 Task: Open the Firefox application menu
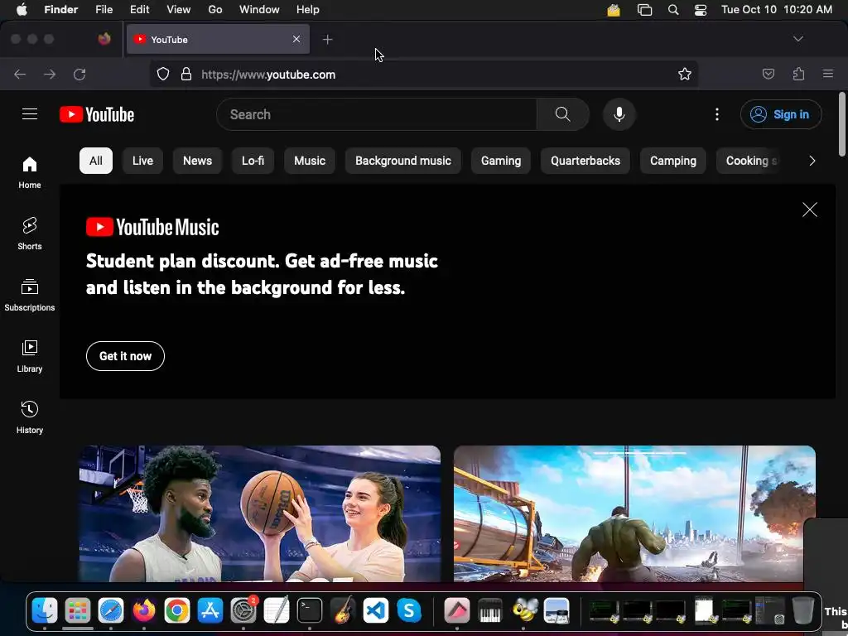828,74
